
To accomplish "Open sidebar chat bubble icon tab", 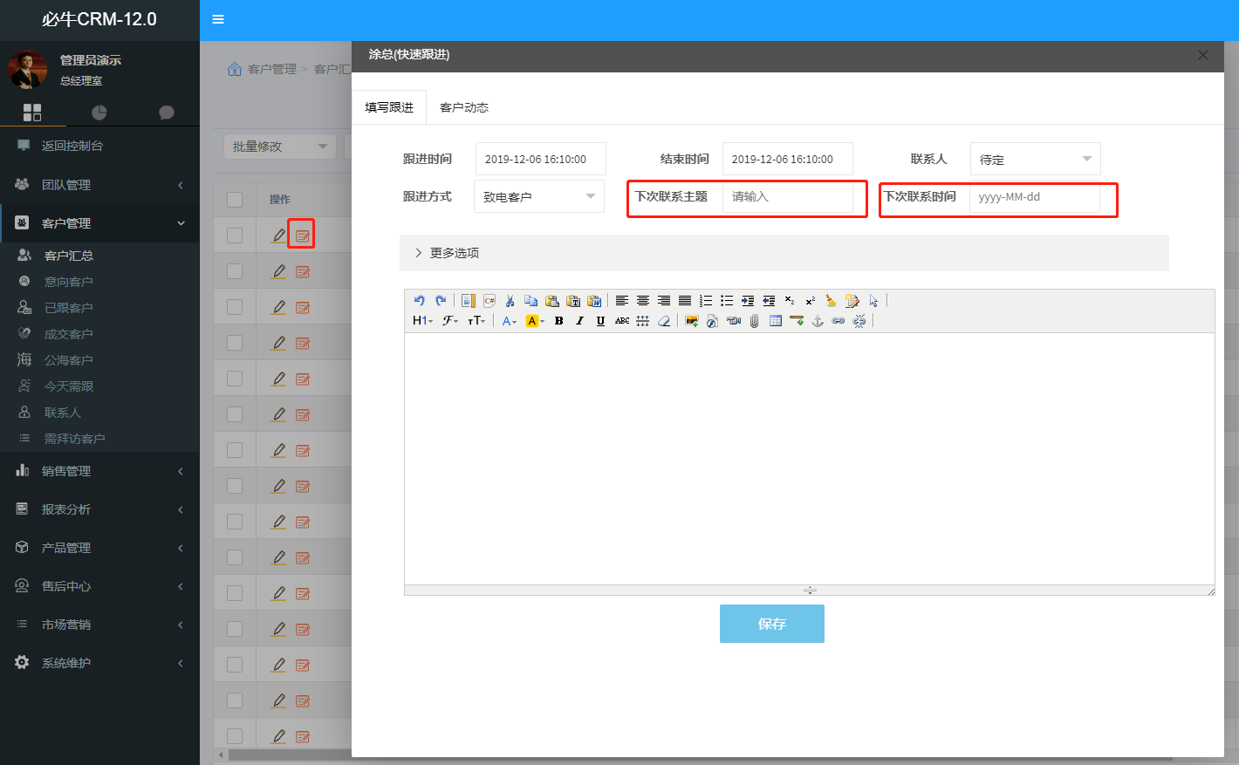I will tap(167, 113).
